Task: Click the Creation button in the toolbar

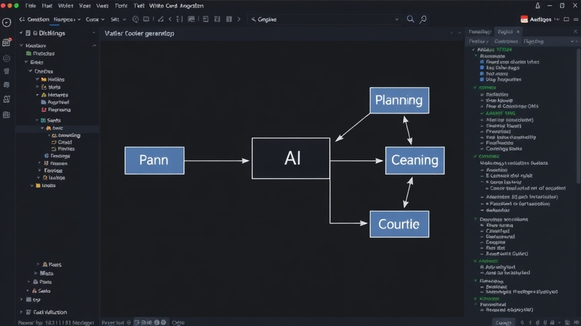Action: coord(38,19)
